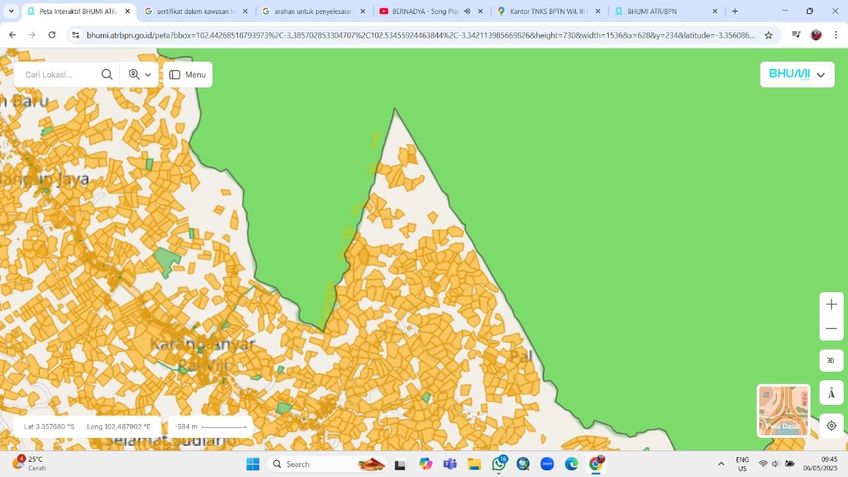The height and width of the screenshot is (477, 848).
Task: Zoom in with the plus button
Action: (831, 305)
